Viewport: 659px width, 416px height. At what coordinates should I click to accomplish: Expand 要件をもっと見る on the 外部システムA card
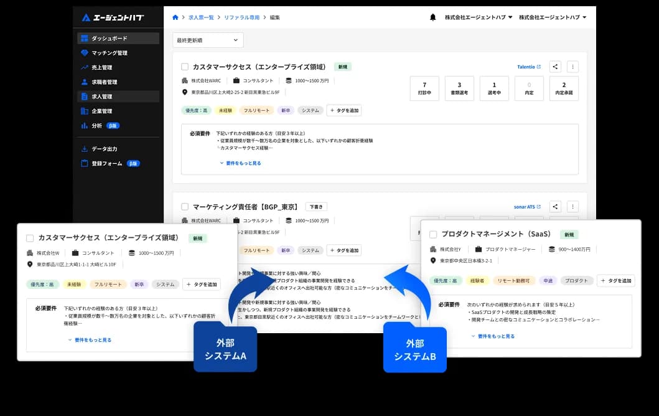(90, 340)
